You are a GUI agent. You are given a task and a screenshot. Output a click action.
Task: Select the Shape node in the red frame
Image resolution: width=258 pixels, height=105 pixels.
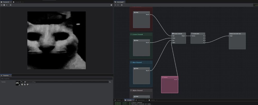pos(141,20)
